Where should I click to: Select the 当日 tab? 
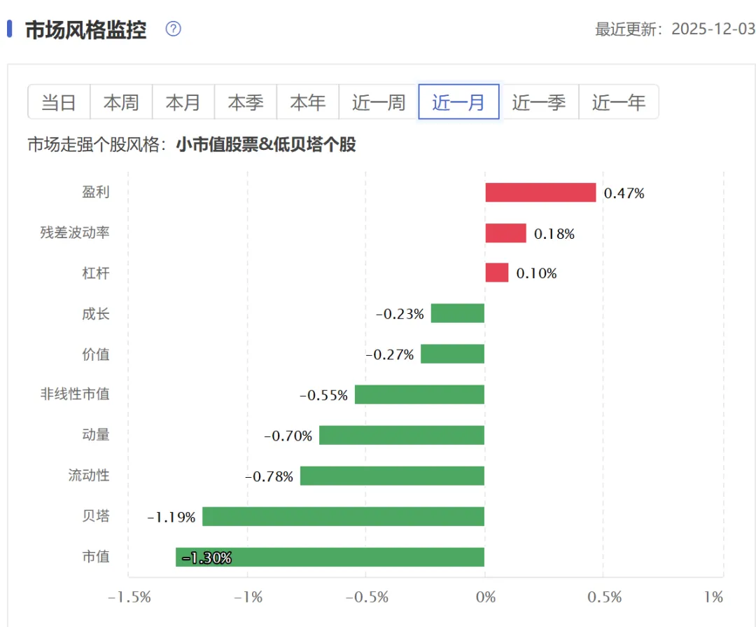pos(59,102)
